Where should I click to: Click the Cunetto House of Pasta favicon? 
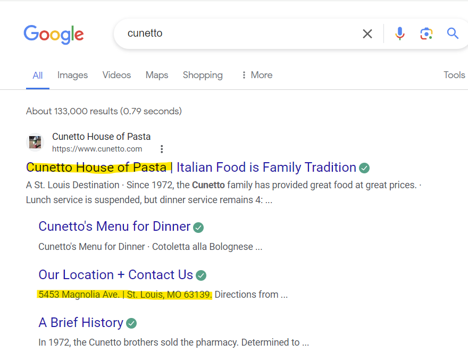35,143
